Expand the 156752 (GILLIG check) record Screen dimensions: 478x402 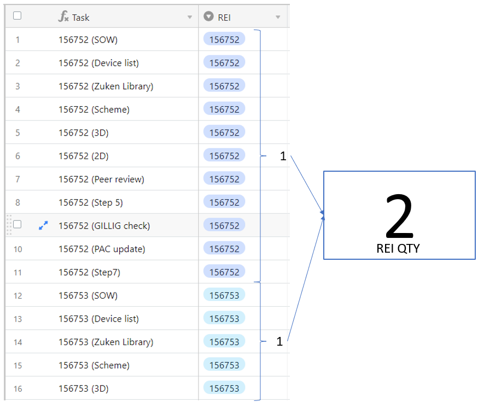(43, 225)
